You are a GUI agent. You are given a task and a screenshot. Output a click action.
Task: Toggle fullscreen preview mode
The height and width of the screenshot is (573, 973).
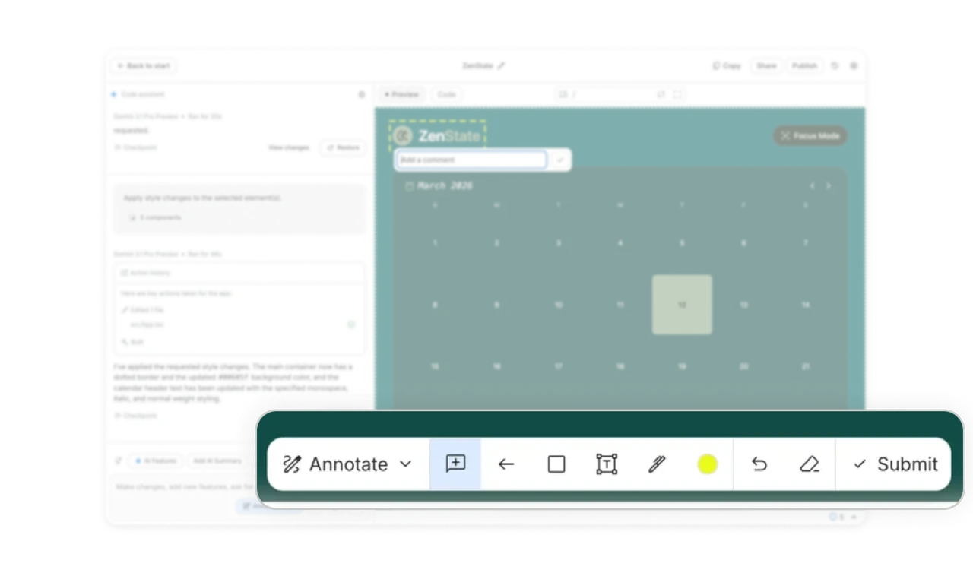tap(677, 94)
